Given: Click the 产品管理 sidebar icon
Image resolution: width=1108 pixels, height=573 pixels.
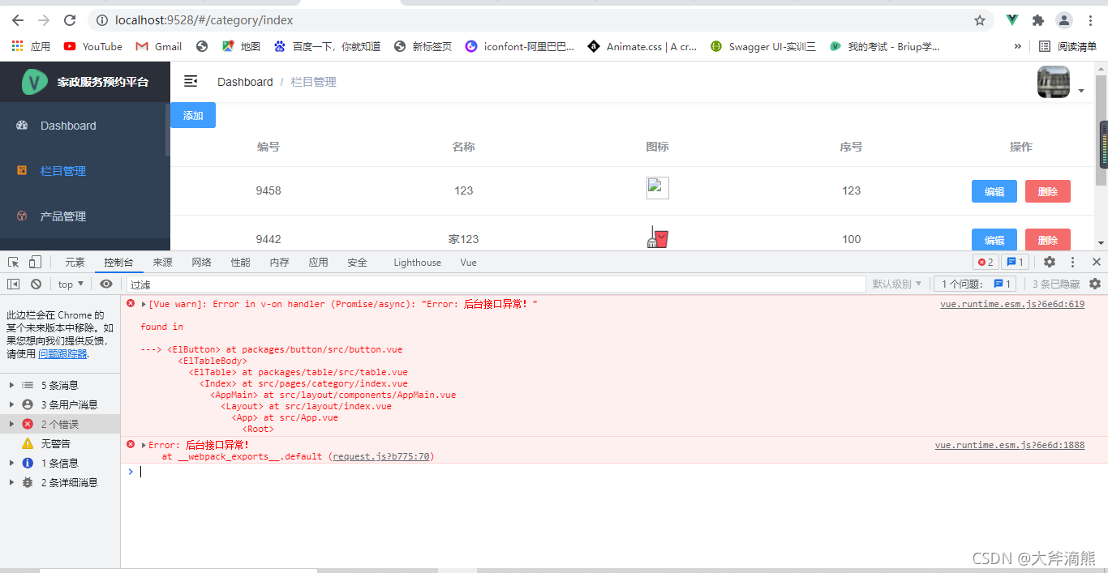Looking at the screenshot, I should pos(23,216).
